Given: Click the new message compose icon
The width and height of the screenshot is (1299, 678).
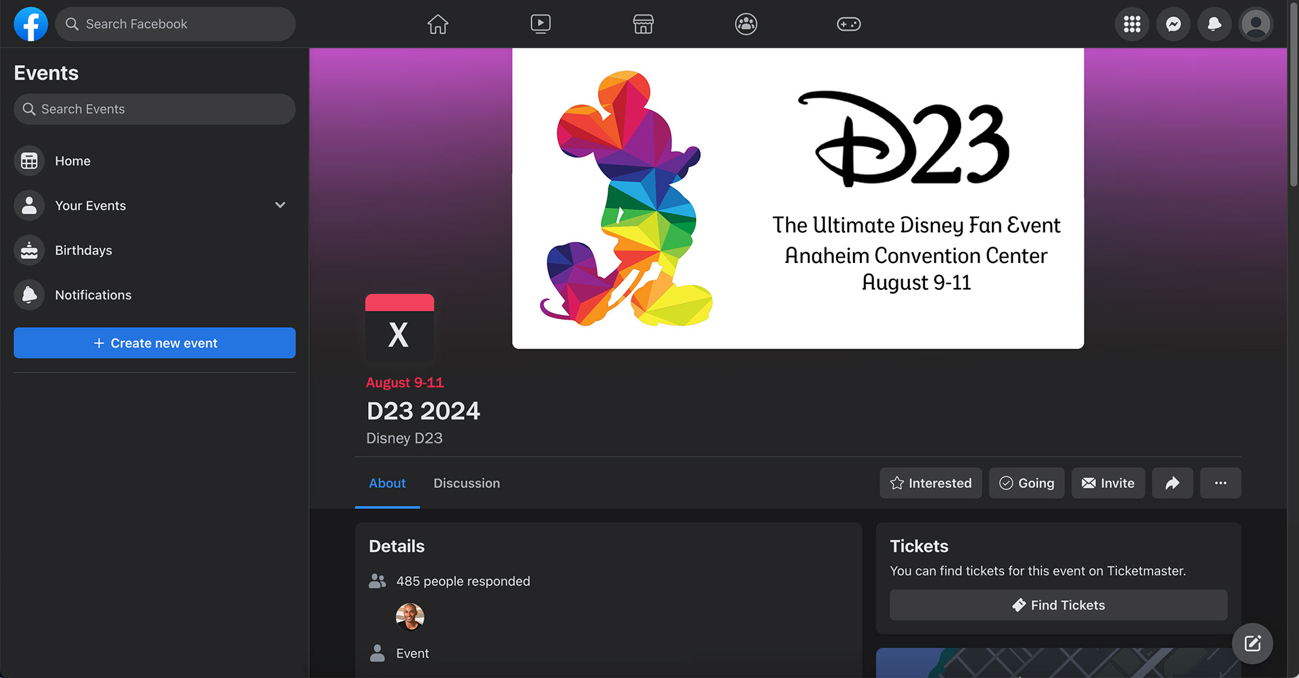Looking at the screenshot, I should click(x=1252, y=644).
